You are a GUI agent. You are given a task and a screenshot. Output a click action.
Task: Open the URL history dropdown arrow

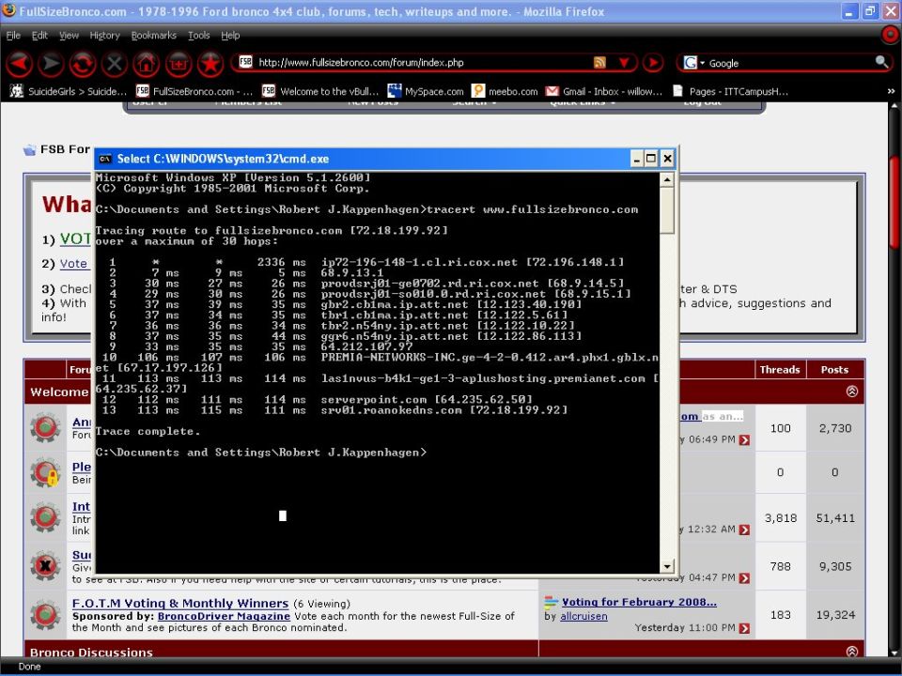pos(624,63)
